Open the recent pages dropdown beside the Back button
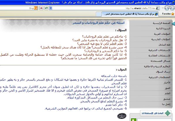This screenshot has width=175, height=121. 163,8
